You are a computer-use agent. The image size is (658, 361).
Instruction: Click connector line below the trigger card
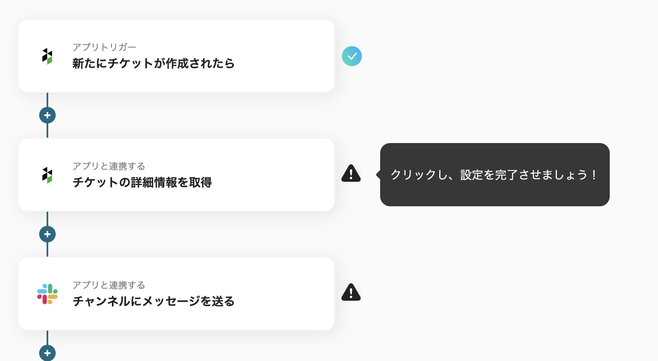click(x=47, y=100)
